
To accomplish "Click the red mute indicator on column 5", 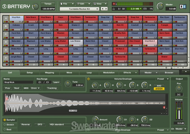I will (72, 65).
